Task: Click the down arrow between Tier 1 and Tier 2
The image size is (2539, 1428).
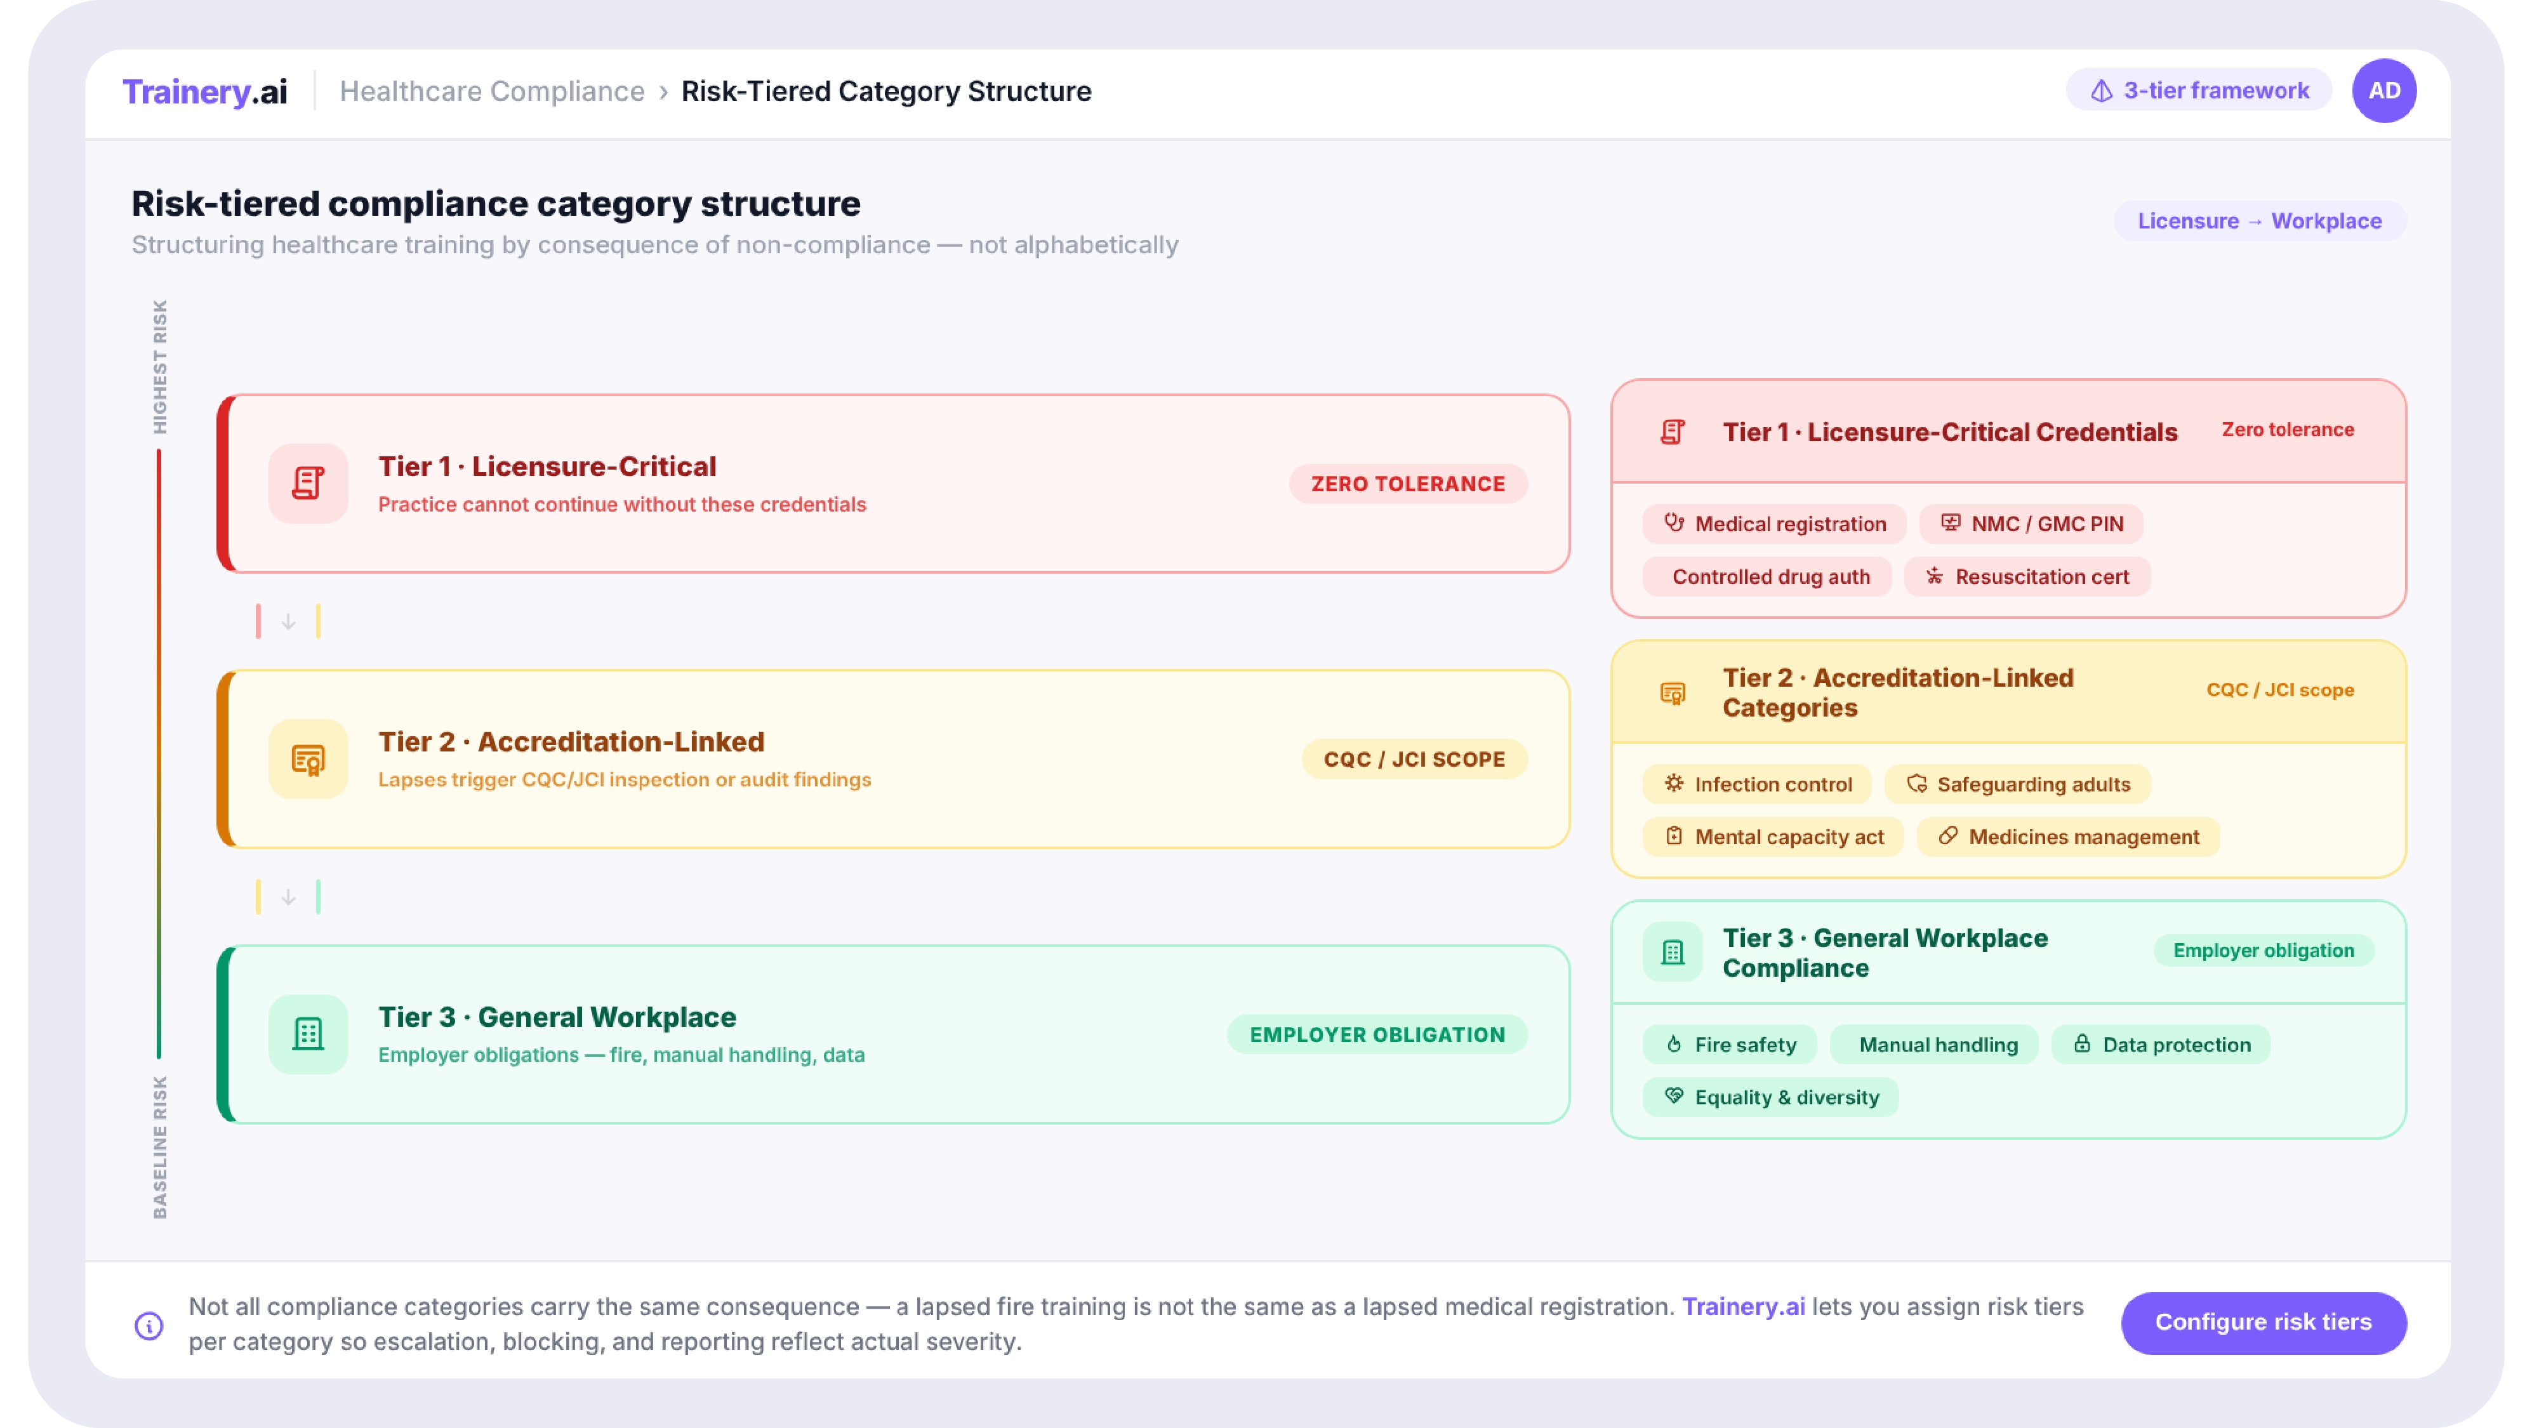Action: (x=288, y=622)
